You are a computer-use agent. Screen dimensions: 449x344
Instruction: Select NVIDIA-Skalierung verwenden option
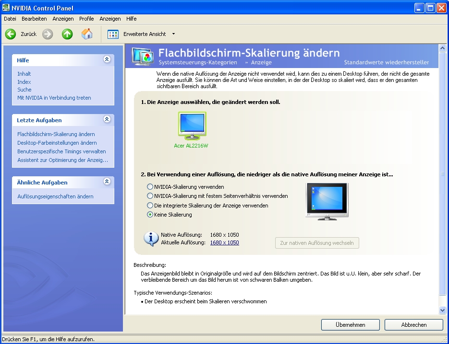point(150,187)
